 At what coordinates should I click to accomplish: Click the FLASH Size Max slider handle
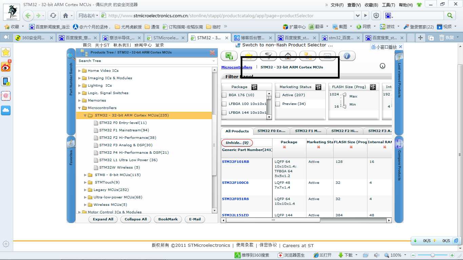[x=344, y=95]
